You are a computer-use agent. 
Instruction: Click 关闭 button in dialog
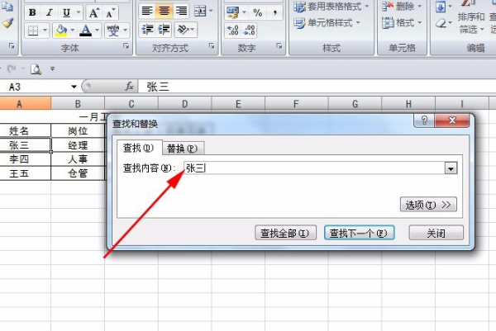436,233
